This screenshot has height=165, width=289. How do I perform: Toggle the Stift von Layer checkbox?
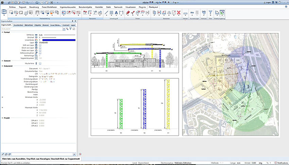click(40, 45)
